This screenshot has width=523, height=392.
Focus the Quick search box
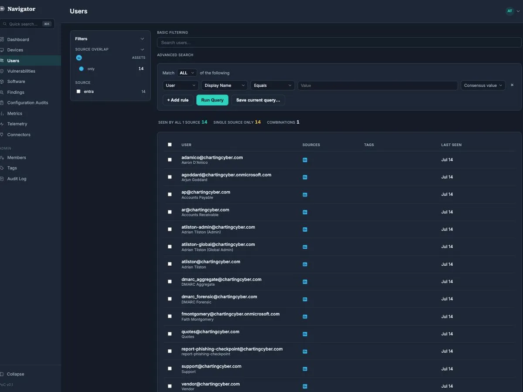(x=27, y=24)
